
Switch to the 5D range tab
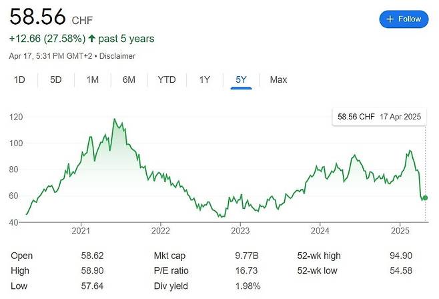tap(56, 80)
